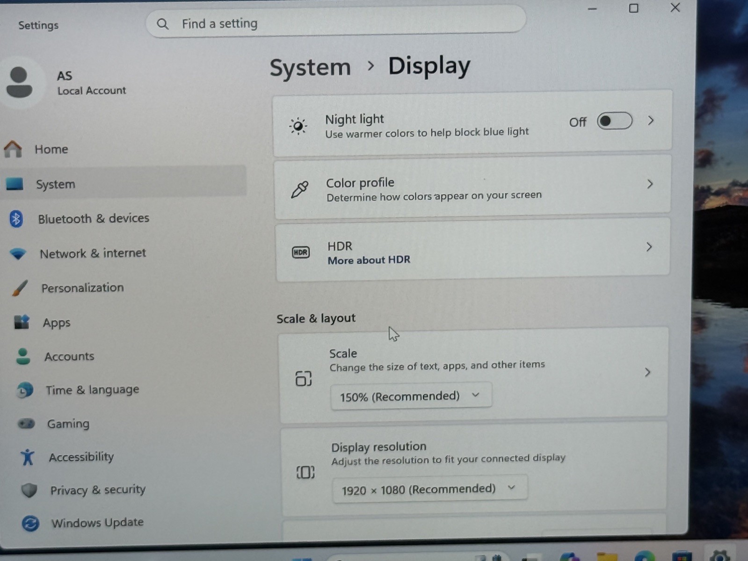
Task: Click the Privacy & security shield icon
Action: pos(29,490)
